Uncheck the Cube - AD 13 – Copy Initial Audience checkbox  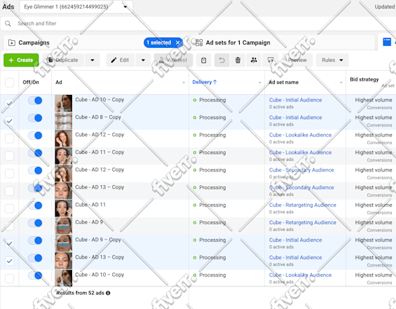coord(9,261)
